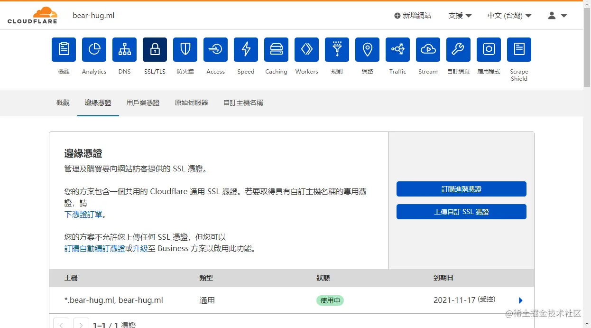The image size is (591, 328).
Task: Follow the 升級 upgrade link
Action: tap(140, 249)
